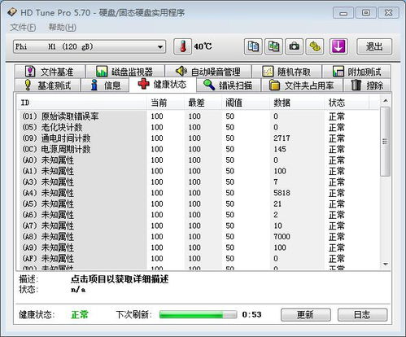
Task: Switch to the 随机存取 tab
Action: (287, 72)
